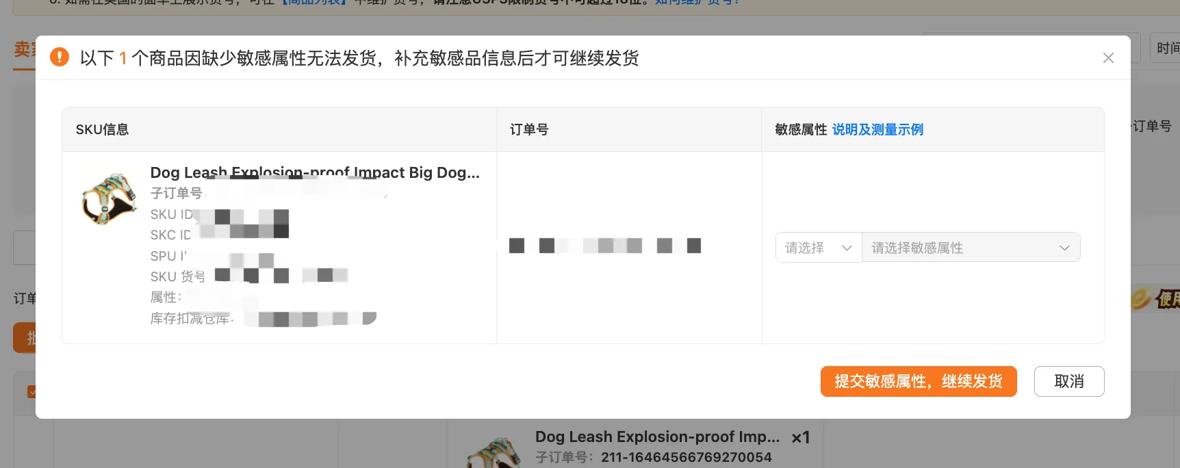
Task: Close the sensitive attribute dialog with X
Action: tap(1108, 58)
